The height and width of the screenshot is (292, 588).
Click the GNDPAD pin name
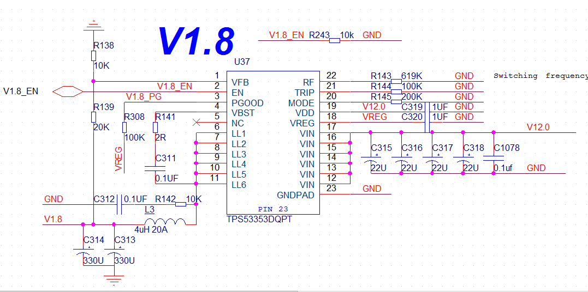pyautogui.click(x=296, y=195)
